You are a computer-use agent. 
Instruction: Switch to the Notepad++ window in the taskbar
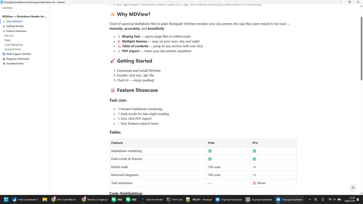tap(199, 199)
